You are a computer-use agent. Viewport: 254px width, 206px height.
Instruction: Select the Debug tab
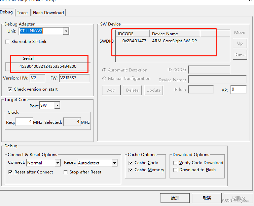(6, 12)
